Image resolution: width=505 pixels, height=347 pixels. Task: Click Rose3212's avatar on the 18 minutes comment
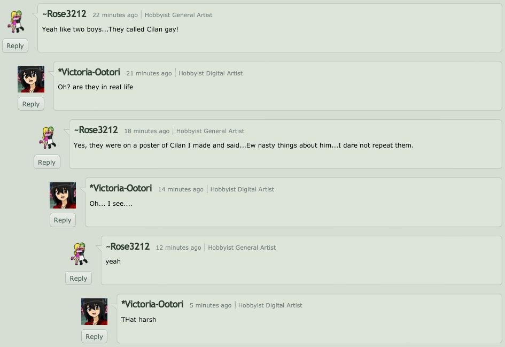click(48, 137)
